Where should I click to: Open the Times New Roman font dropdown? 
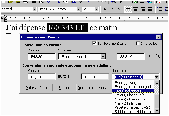(78, 9)
